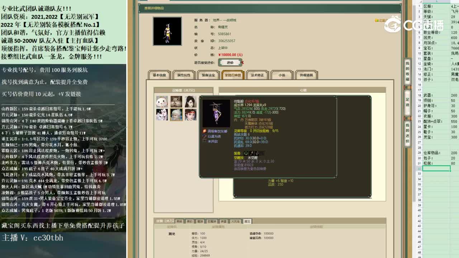The height and width of the screenshot is (258, 459).
Task: Click the 还价 counter-offer button
Action: [x=230, y=62]
